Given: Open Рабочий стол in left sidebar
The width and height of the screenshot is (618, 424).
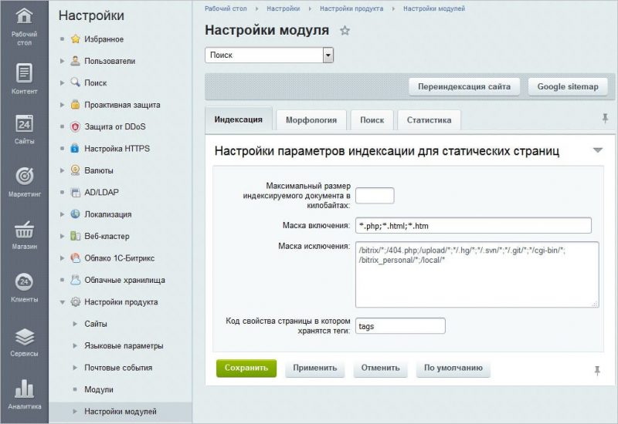Looking at the screenshot, I should pyautogui.click(x=24, y=24).
